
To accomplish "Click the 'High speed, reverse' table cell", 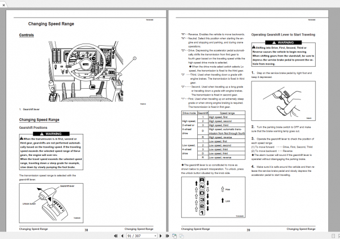I will [x=227, y=137].
